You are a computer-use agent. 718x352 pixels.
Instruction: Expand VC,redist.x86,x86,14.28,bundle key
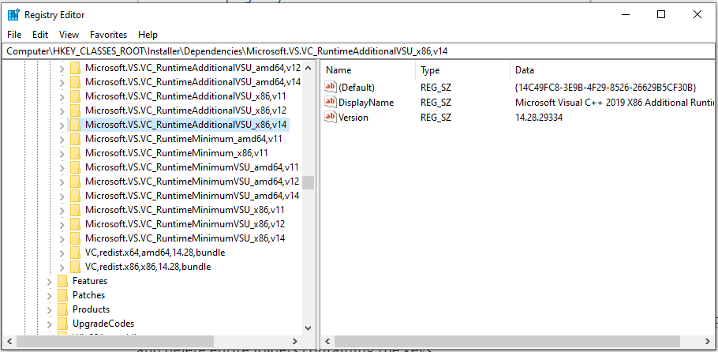62,268
